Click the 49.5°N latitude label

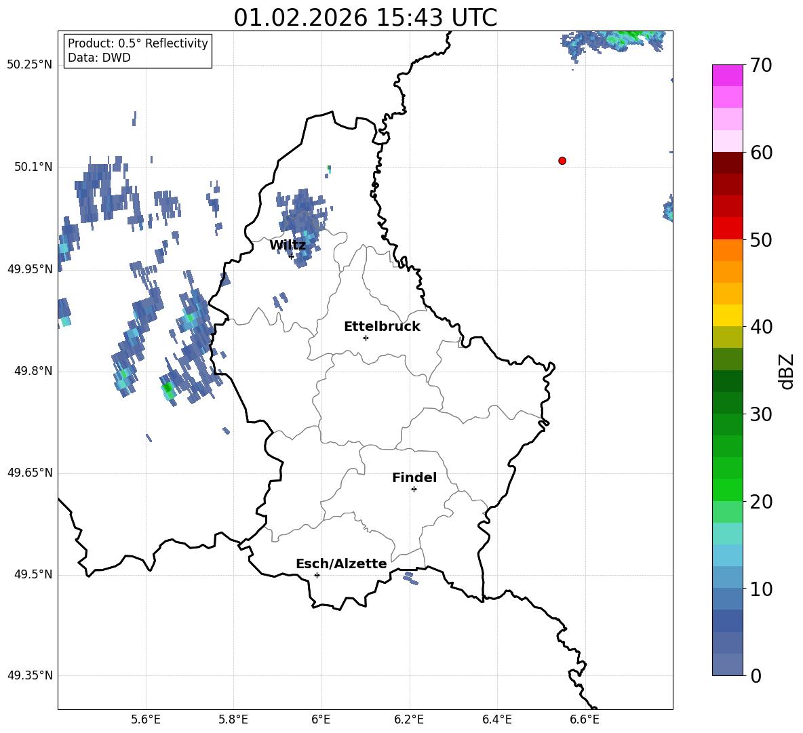point(33,574)
